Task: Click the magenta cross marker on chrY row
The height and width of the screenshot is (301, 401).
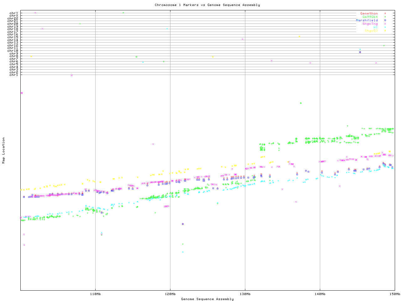Action: tap(35, 13)
